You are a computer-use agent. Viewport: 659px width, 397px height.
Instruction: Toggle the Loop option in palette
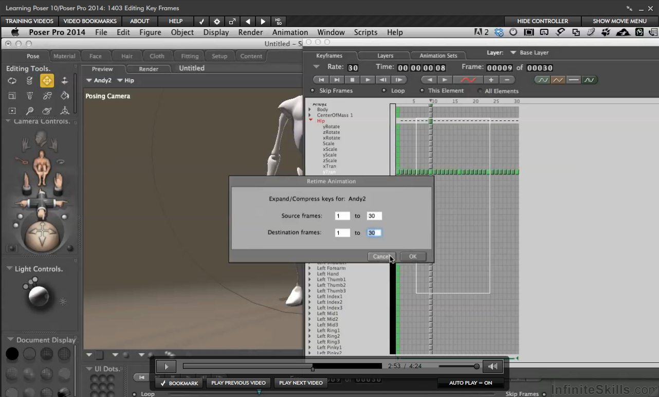(384, 91)
